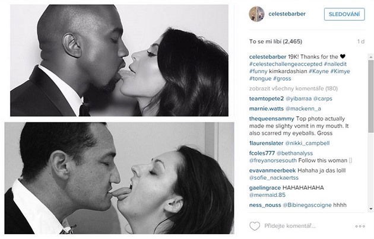Image resolution: width=374 pixels, height=239 pixels.
Task: Expand all comments via zobrazit všechny komentáře
Action: [293, 88]
